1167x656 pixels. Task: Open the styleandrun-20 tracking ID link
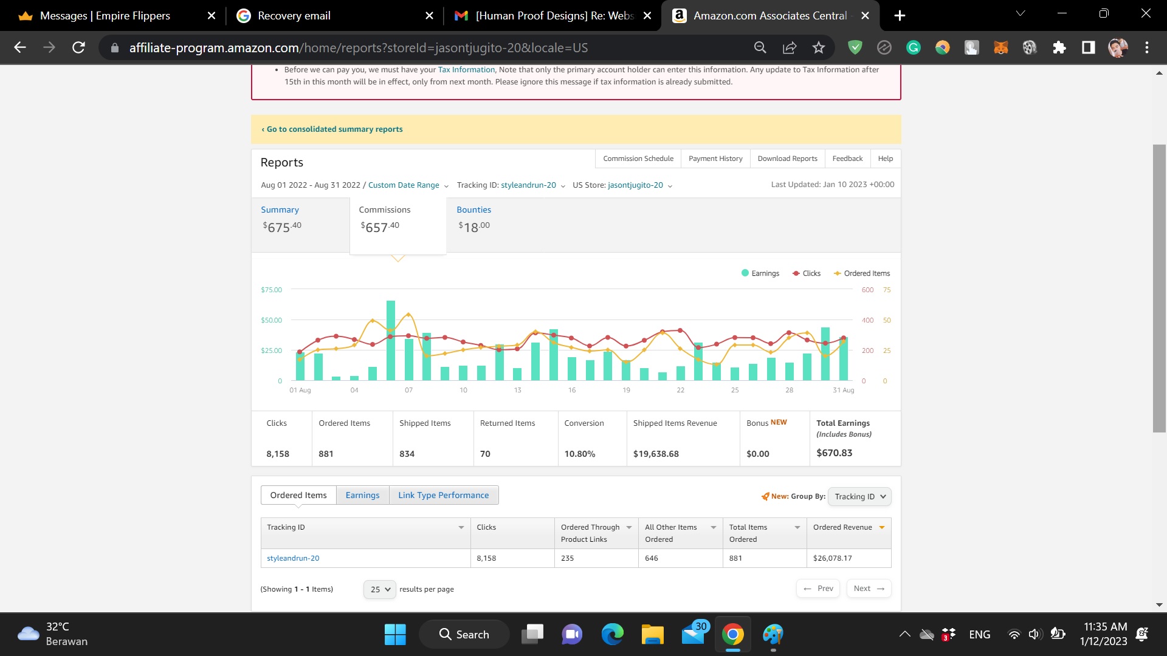293,558
